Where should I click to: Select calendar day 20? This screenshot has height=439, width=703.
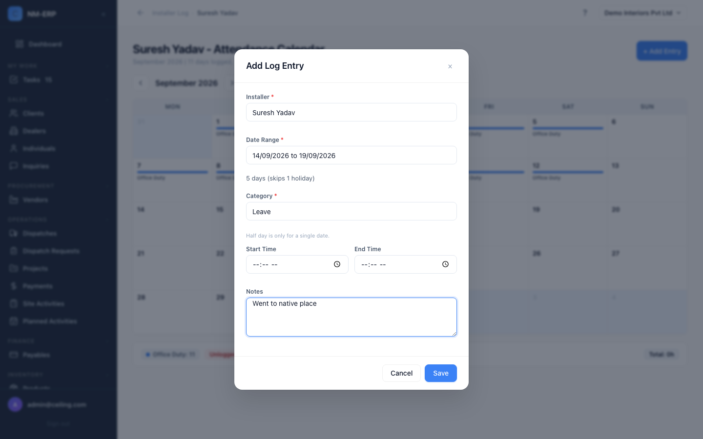[647, 224]
